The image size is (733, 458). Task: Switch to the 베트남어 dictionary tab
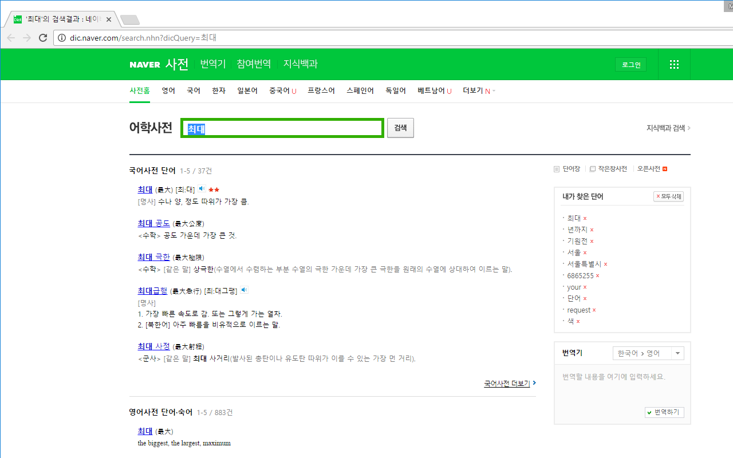pos(435,90)
